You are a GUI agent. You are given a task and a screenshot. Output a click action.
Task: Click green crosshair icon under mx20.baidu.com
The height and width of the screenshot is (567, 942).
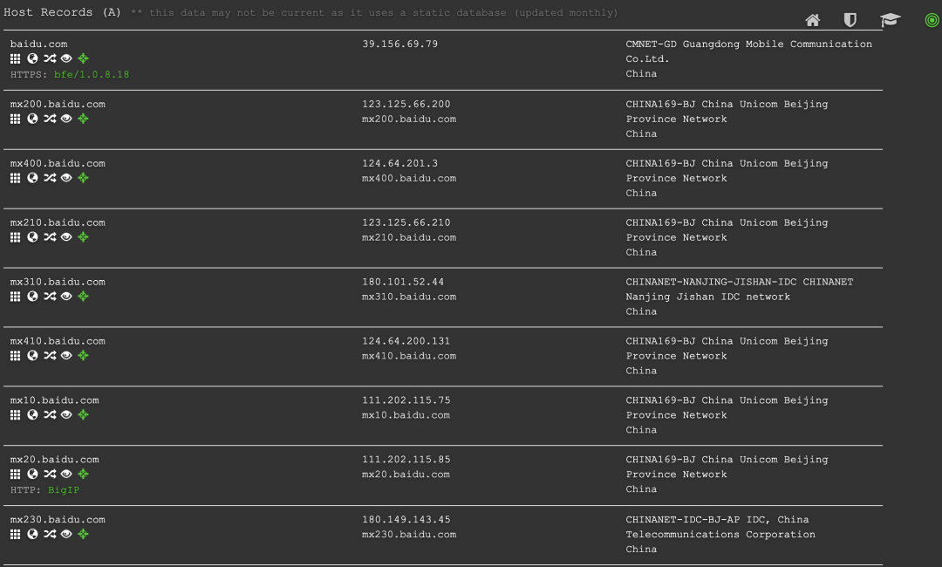[83, 474]
